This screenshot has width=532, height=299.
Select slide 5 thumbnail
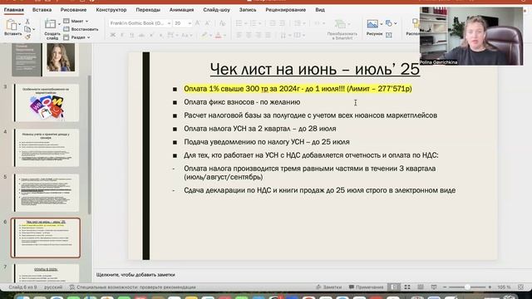[47, 193]
